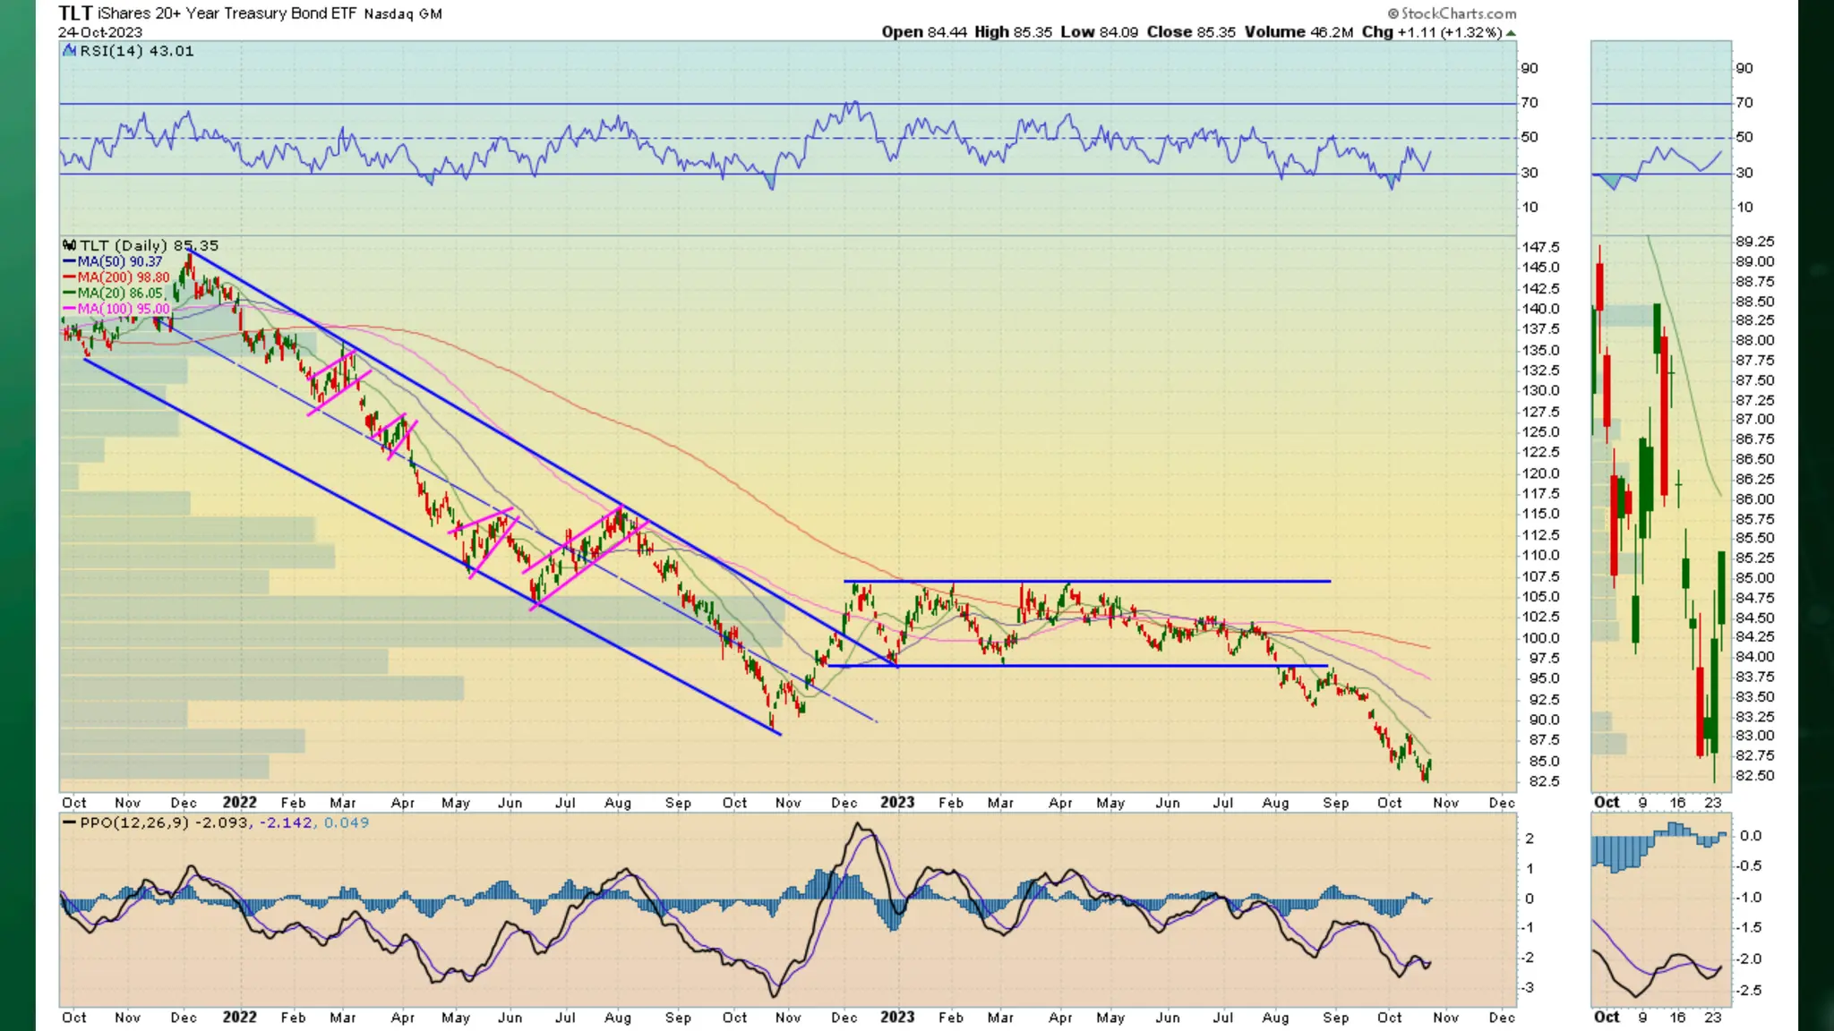Click the 'MA(50) 90.37' legend entry
Image resolution: width=1834 pixels, height=1031 pixels.
point(120,262)
